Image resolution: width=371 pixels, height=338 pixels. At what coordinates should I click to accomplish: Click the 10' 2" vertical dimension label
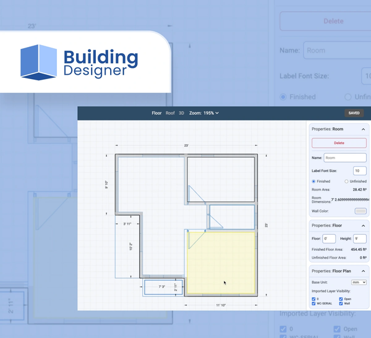(x=131, y=247)
